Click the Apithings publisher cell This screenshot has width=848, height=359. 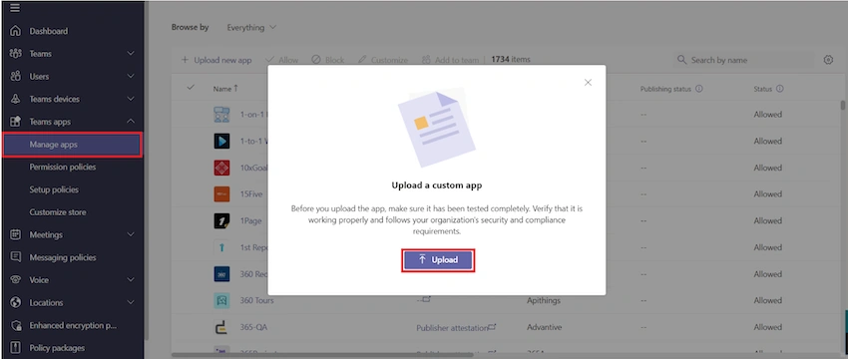[x=544, y=300]
